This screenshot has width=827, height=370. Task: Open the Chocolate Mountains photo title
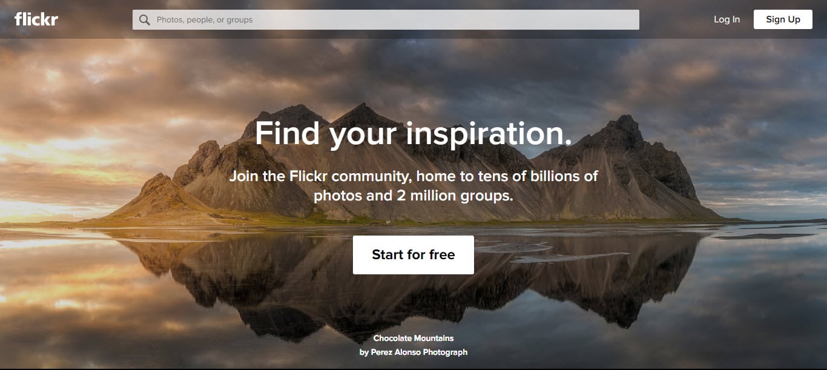[x=413, y=338]
